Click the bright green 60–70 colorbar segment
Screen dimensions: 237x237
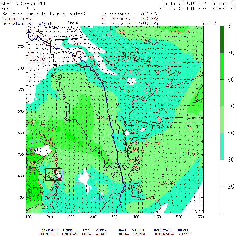coord(222,66)
